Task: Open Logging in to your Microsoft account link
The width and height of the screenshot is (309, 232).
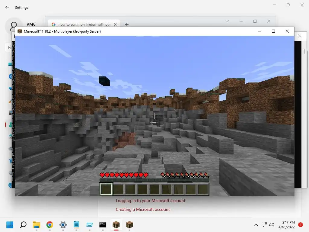Action: click(150, 201)
